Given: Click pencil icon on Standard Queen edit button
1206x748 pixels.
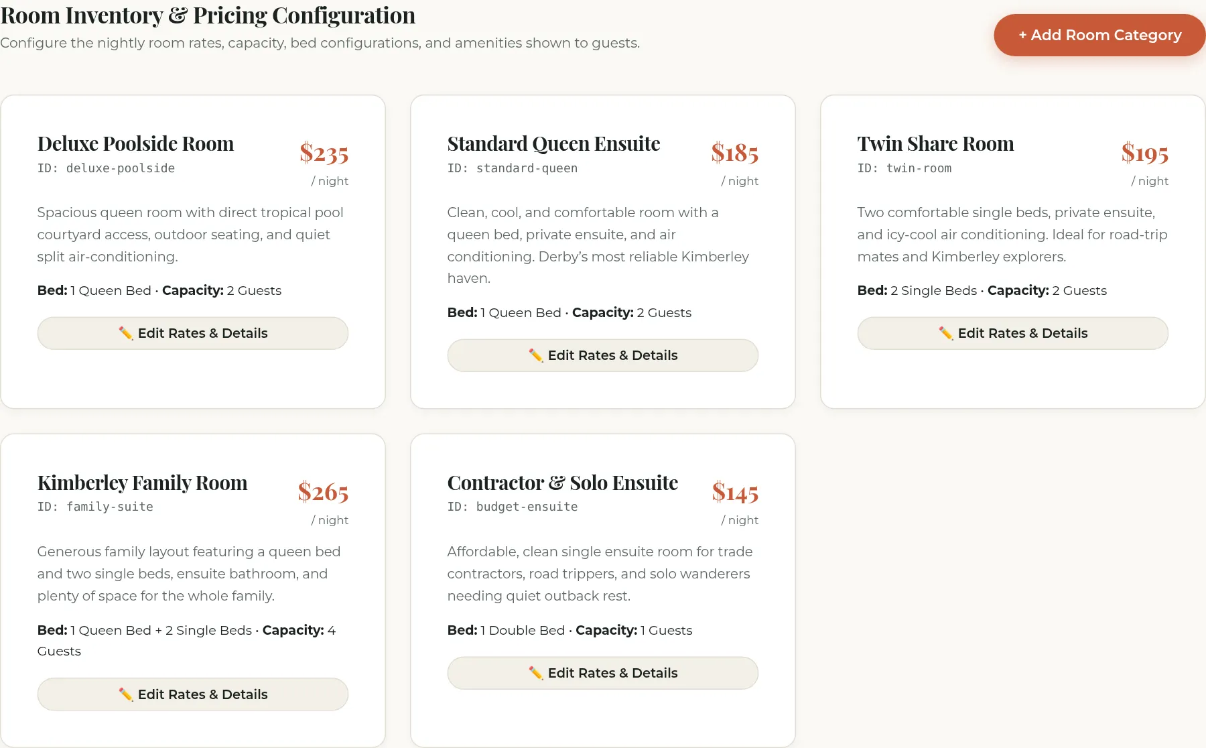Looking at the screenshot, I should (x=536, y=355).
